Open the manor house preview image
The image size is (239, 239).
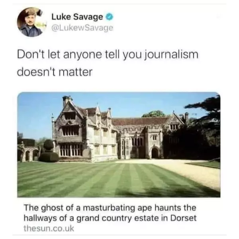pos(119,145)
